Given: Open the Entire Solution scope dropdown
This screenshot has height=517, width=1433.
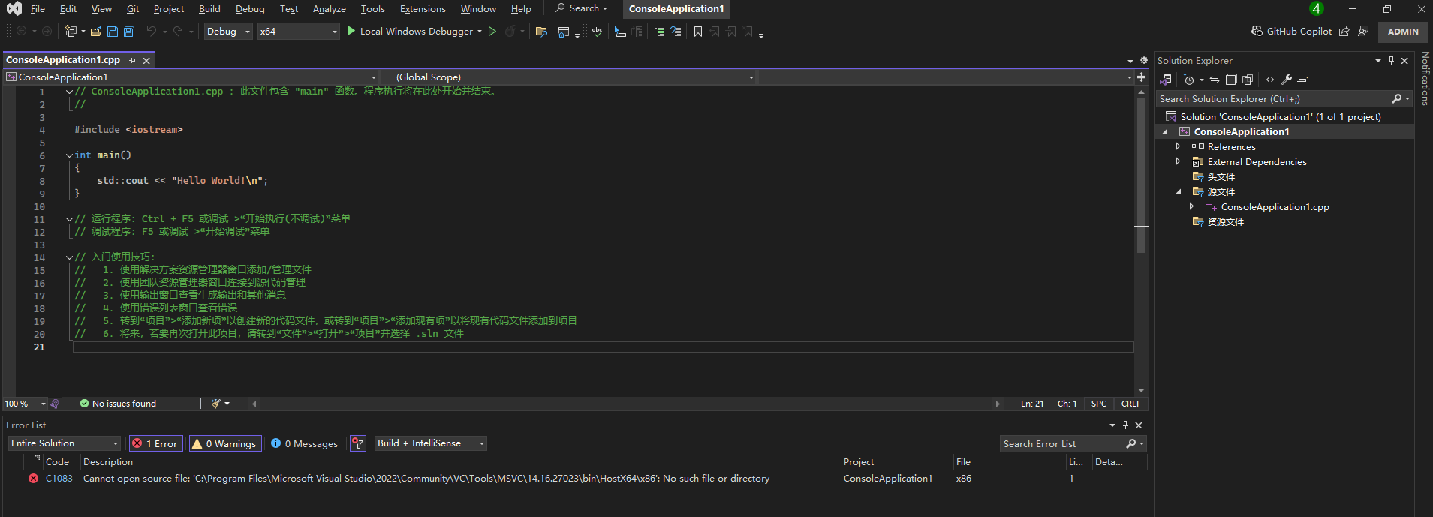Looking at the screenshot, I should click(65, 443).
